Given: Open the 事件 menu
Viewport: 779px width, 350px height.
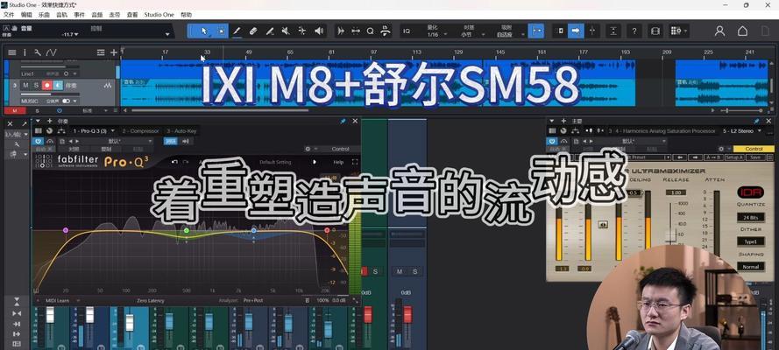Looking at the screenshot, I should (x=79, y=15).
